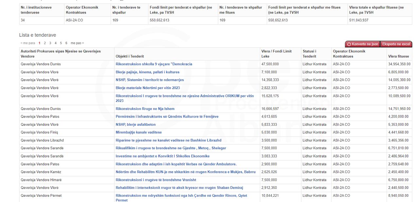Open 'Rikonstruksion Rruge ne Nja Ishem' tender
This screenshot has width=419, height=202.
pyautogui.click(x=145, y=109)
